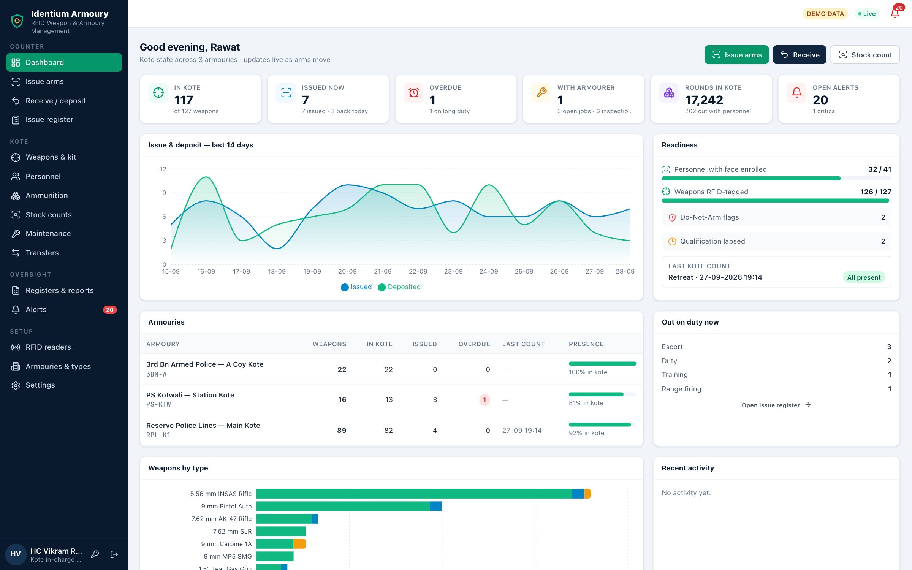
Task: Go to Maintenance page
Action: pyautogui.click(x=64, y=234)
